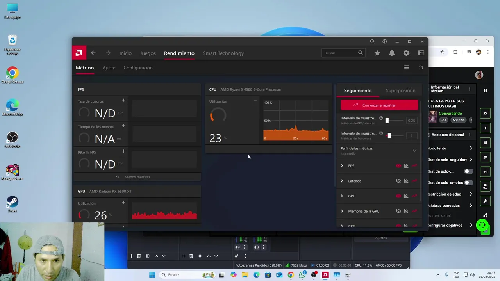The image size is (500, 281).
Task: Click help icon for hardware sampling interval
Action: pyautogui.click(x=381, y=133)
